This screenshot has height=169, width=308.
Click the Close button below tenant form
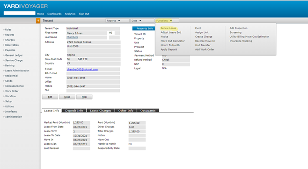pos(67,97)
